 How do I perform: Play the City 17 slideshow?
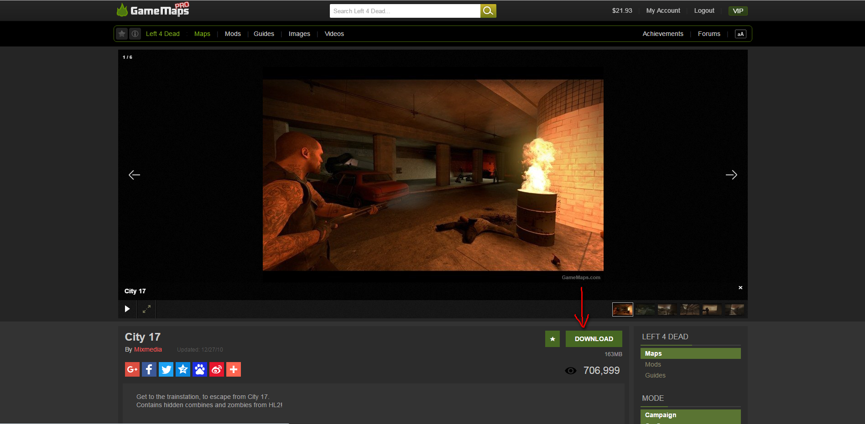pos(127,309)
